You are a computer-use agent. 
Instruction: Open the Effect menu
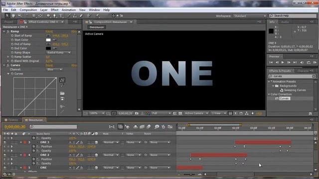pyautogui.click(x=54, y=10)
